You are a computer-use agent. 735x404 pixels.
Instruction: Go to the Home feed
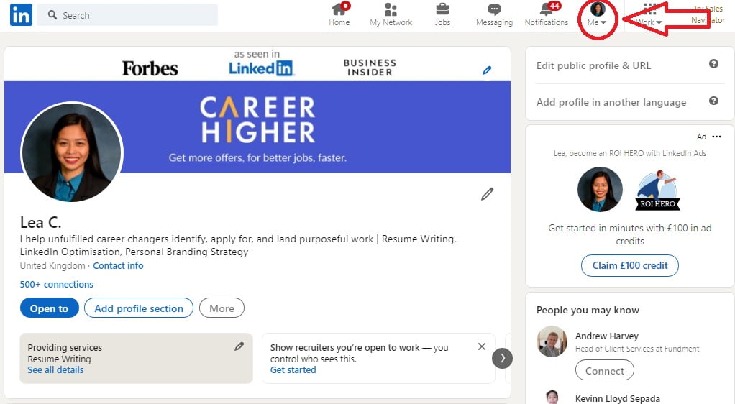coord(339,14)
